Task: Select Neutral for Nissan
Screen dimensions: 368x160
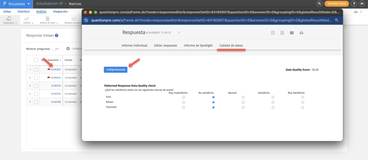Action: click(x=243, y=102)
